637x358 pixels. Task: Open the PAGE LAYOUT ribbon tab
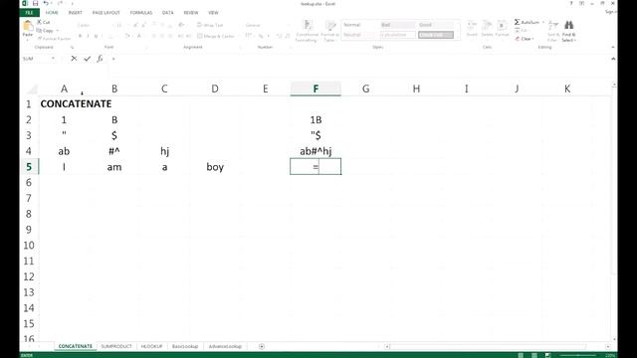(106, 13)
